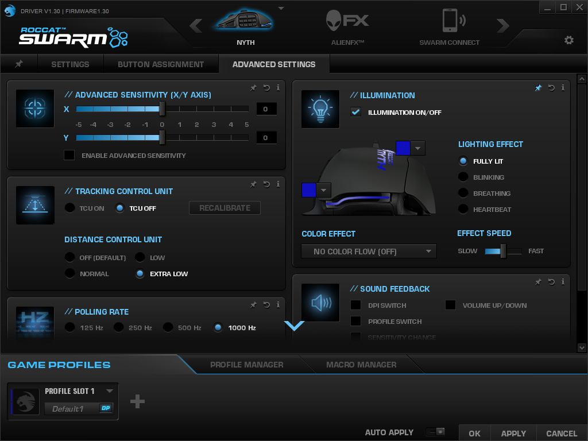Reset the Sound Feedback panel

click(x=551, y=281)
